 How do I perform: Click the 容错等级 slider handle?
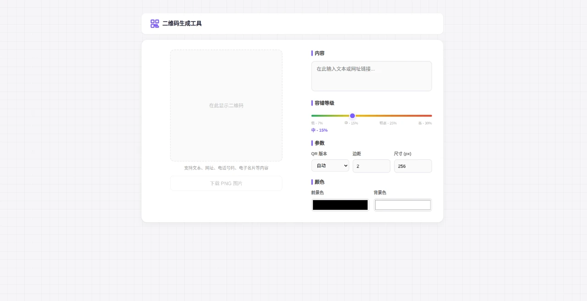click(352, 116)
